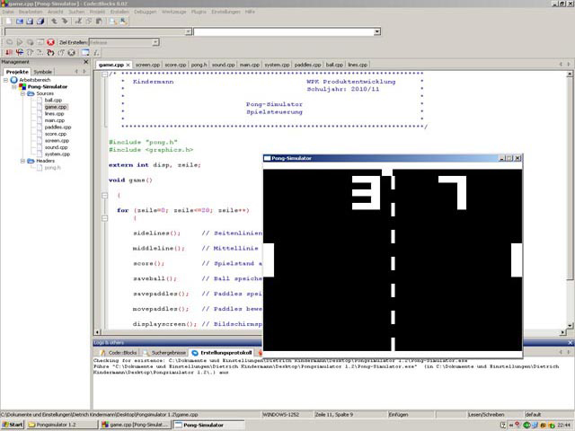Click the Step out debugger icon
This screenshot has width=575, height=431.
(x=61, y=52)
